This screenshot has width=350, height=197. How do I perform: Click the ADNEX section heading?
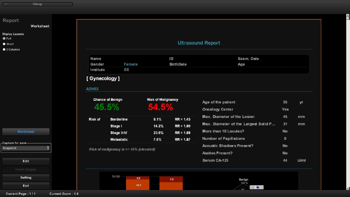coord(92,89)
